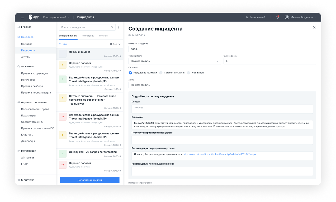Click the user avatar icon
This screenshot has height=202, width=336.
tap(287, 17)
